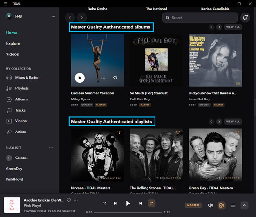
Task: Skip to previous track
Action: [x=115, y=204]
